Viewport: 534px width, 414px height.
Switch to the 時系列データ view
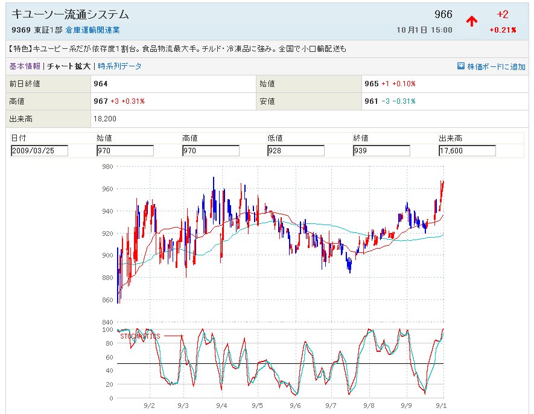click(119, 66)
